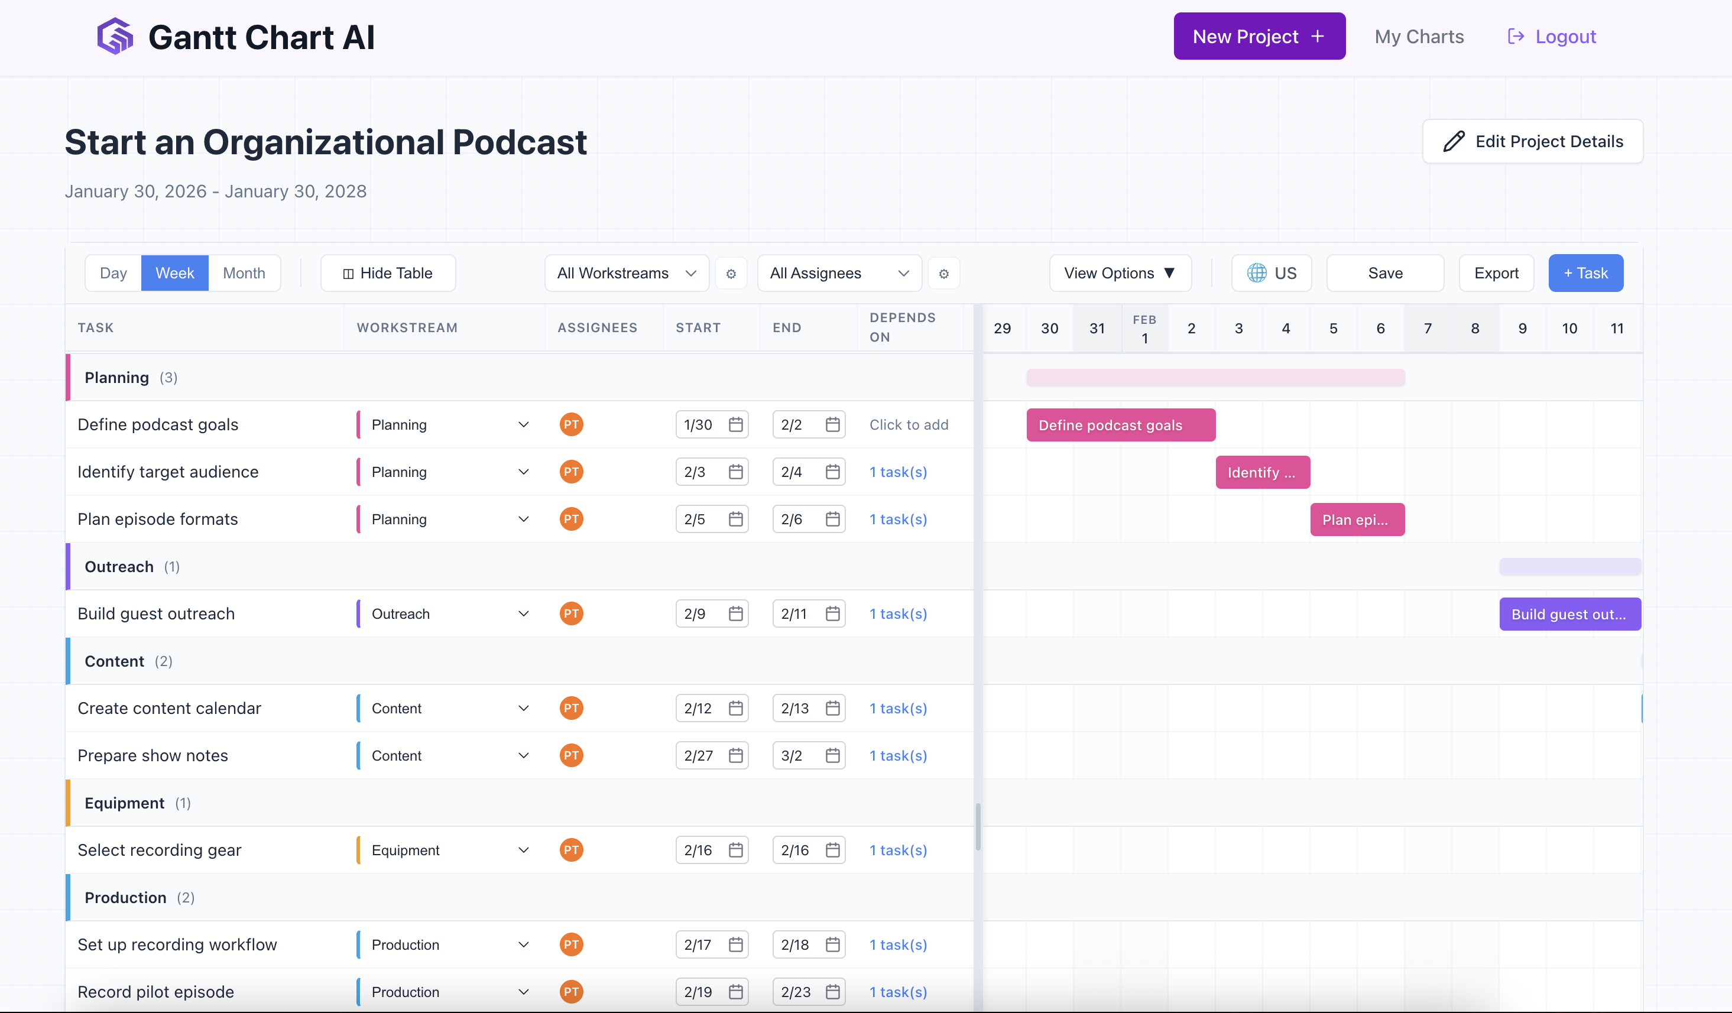Open the All Assignees dropdown
1732x1013 pixels.
(838, 273)
